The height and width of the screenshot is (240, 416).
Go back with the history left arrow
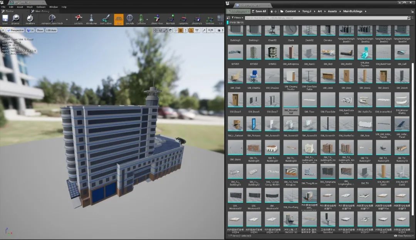point(272,12)
